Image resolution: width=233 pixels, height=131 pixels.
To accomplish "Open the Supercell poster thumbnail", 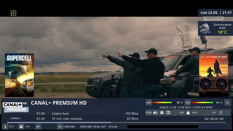I will point(19,75).
